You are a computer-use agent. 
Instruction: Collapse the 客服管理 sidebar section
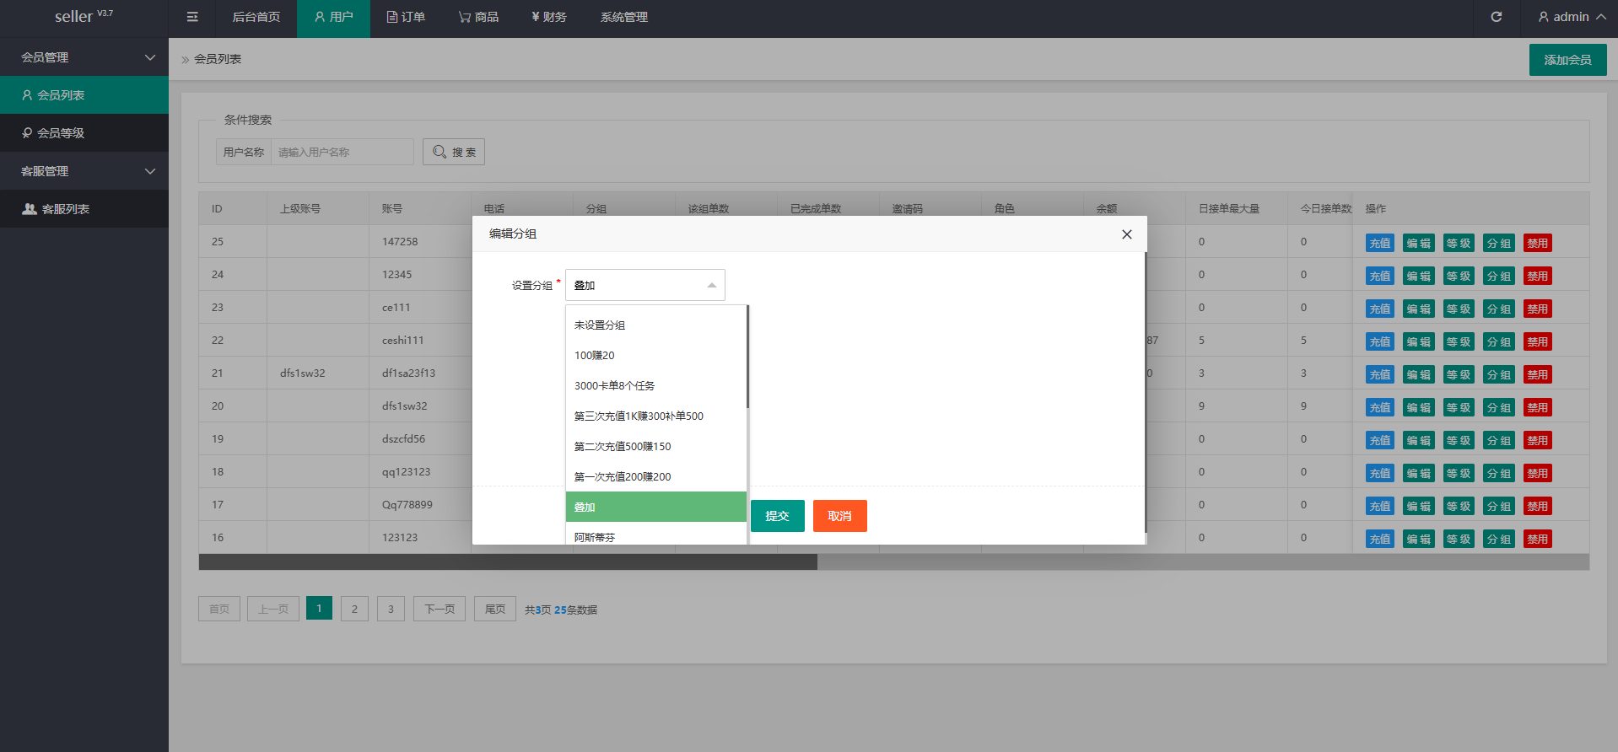[84, 171]
